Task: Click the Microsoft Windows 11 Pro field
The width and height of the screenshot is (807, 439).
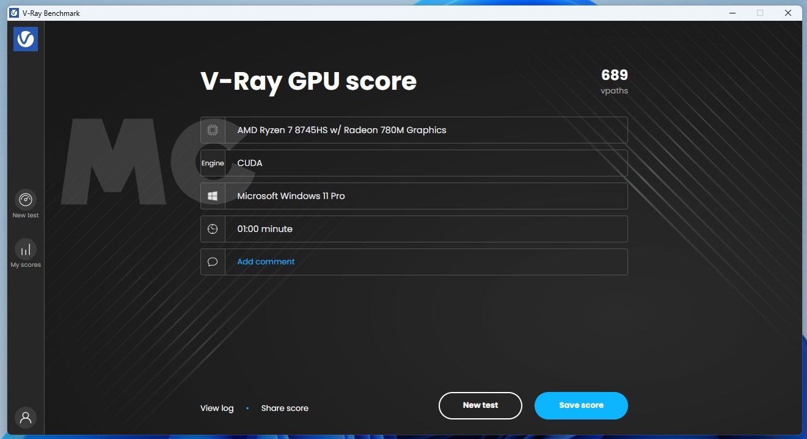Action: (x=426, y=196)
